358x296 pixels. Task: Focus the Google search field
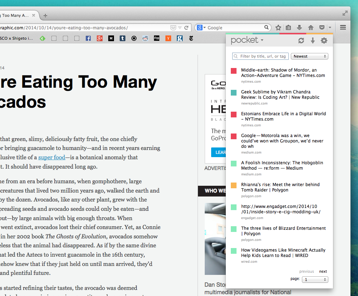235,28
